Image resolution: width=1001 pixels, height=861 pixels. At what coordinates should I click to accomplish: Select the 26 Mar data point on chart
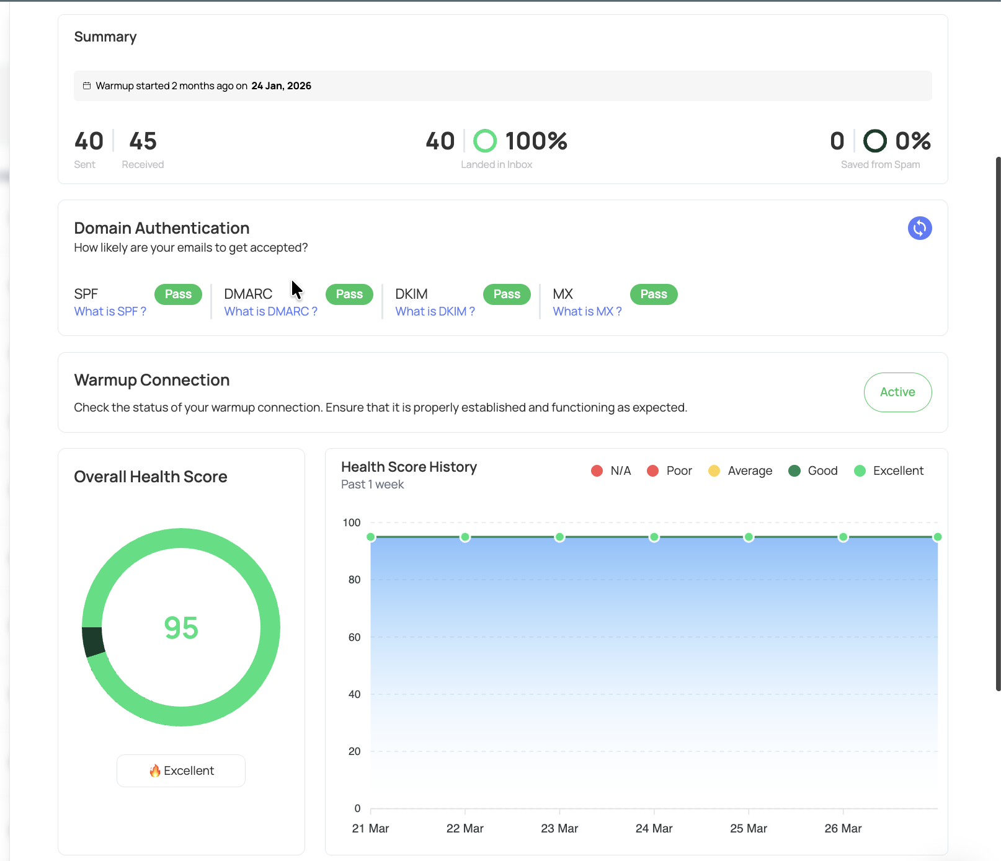(843, 537)
